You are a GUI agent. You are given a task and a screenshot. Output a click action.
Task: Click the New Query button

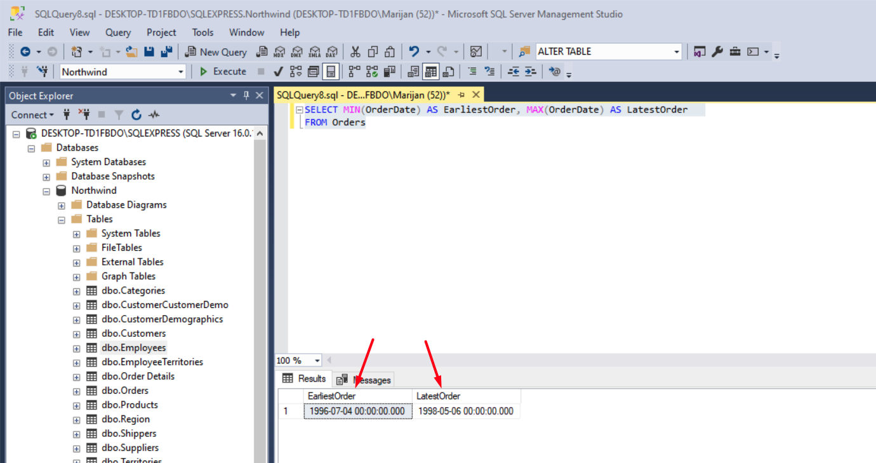(216, 52)
